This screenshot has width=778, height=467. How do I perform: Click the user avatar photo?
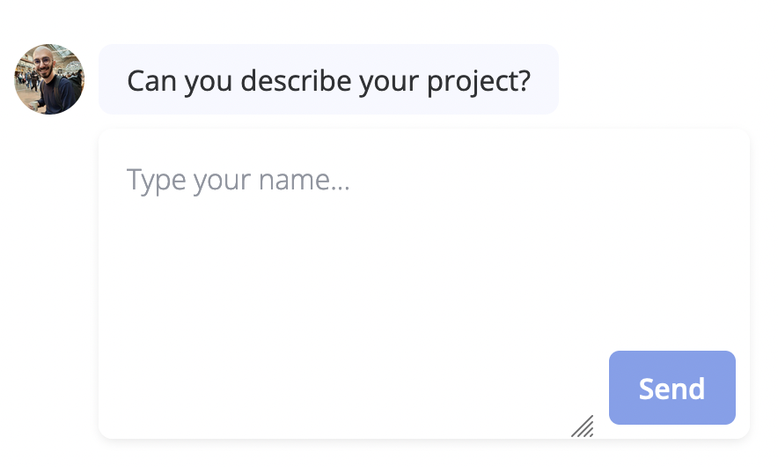click(49, 79)
